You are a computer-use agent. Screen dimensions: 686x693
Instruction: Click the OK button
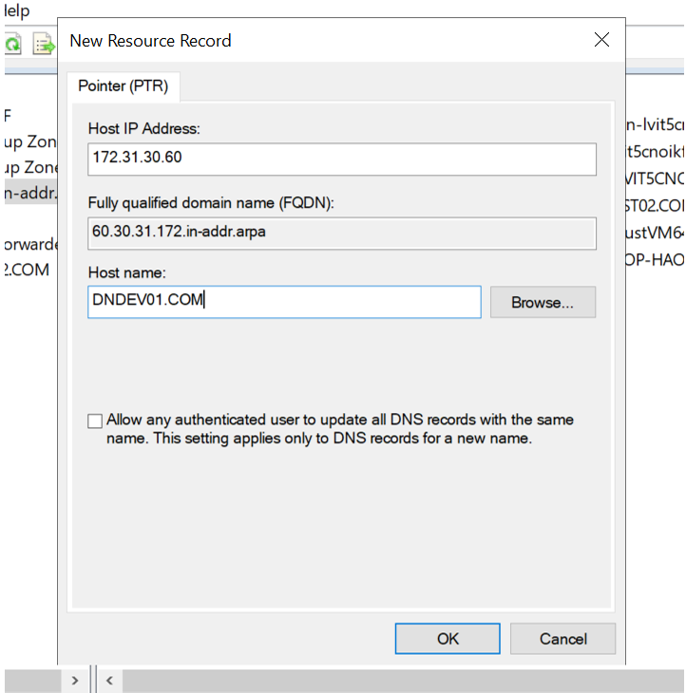tap(448, 639)
